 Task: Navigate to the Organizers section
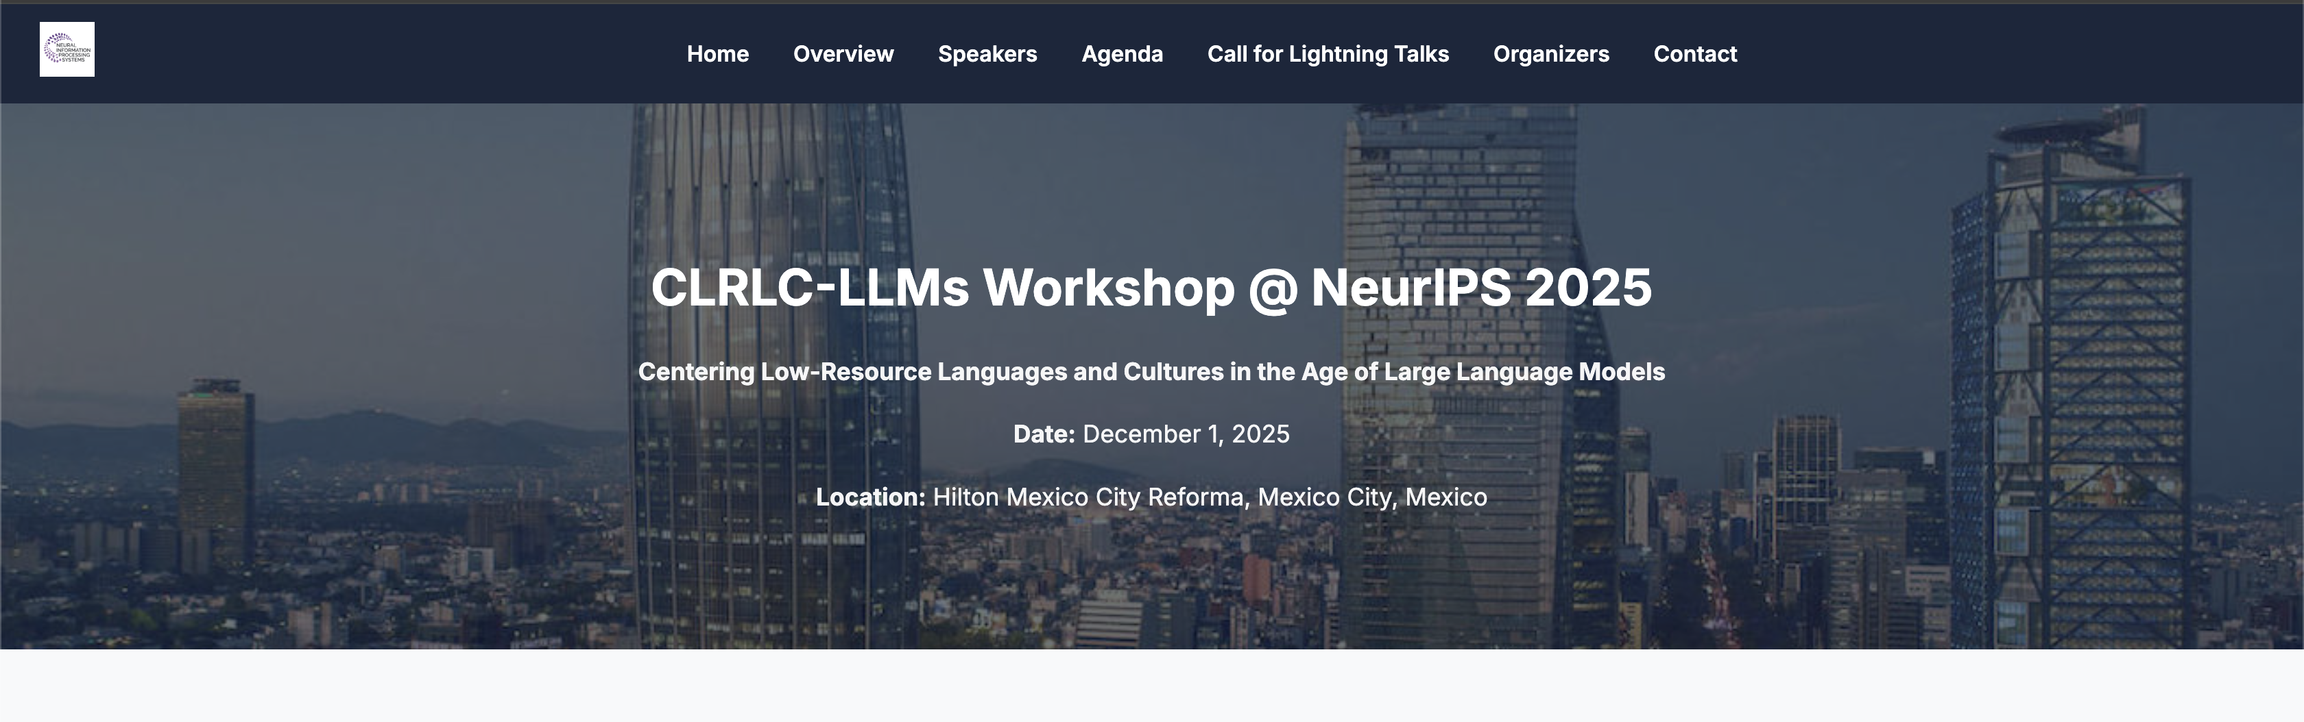point(1551,53)
